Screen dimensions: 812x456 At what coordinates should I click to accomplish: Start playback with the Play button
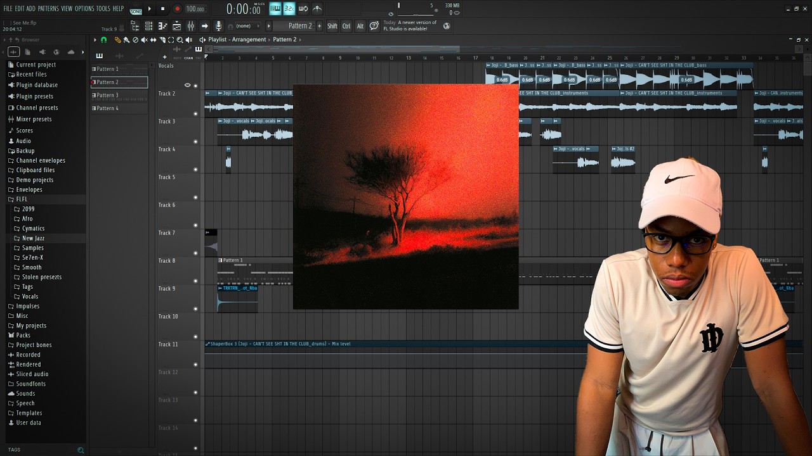[x=150, y=9]
